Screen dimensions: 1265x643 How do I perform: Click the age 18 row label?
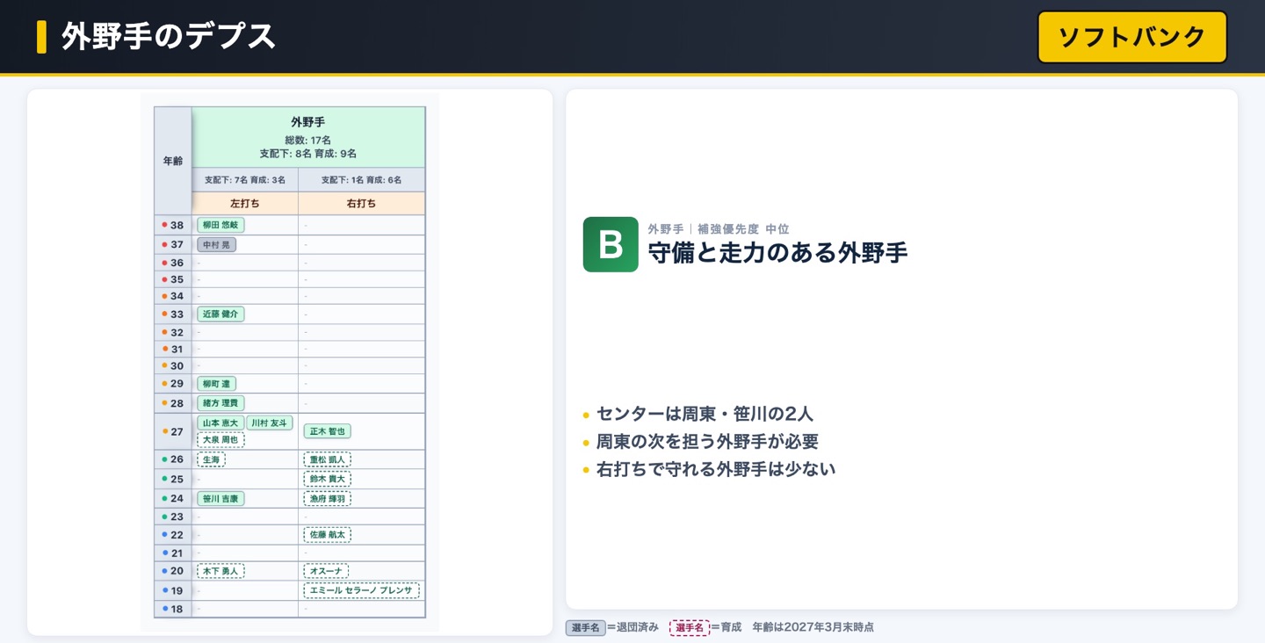[x=173, y=609]
